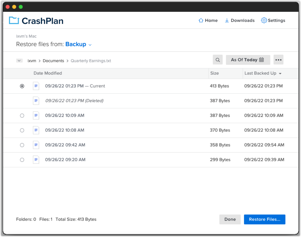Open search with magnifying glass icon
This screenshot has width=301, height=237.
click(x=218, y=60)
